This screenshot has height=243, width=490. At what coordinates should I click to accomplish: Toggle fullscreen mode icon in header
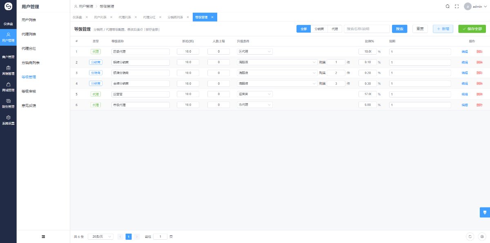coord(457,6)
